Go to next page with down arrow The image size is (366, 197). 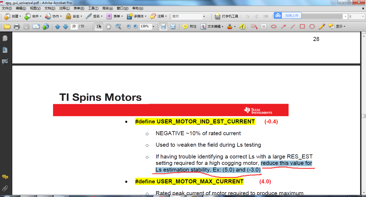[65, 26]
